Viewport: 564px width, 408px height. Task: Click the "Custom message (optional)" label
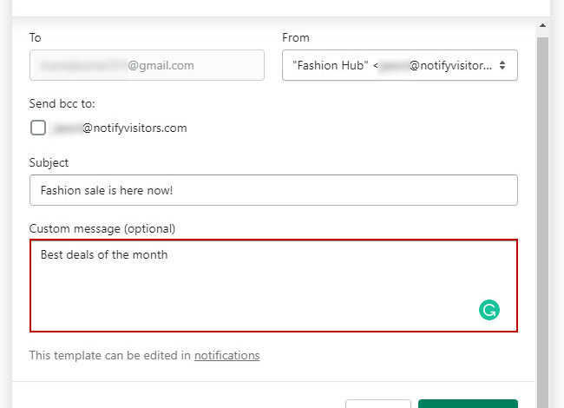[x=102, y=229]
